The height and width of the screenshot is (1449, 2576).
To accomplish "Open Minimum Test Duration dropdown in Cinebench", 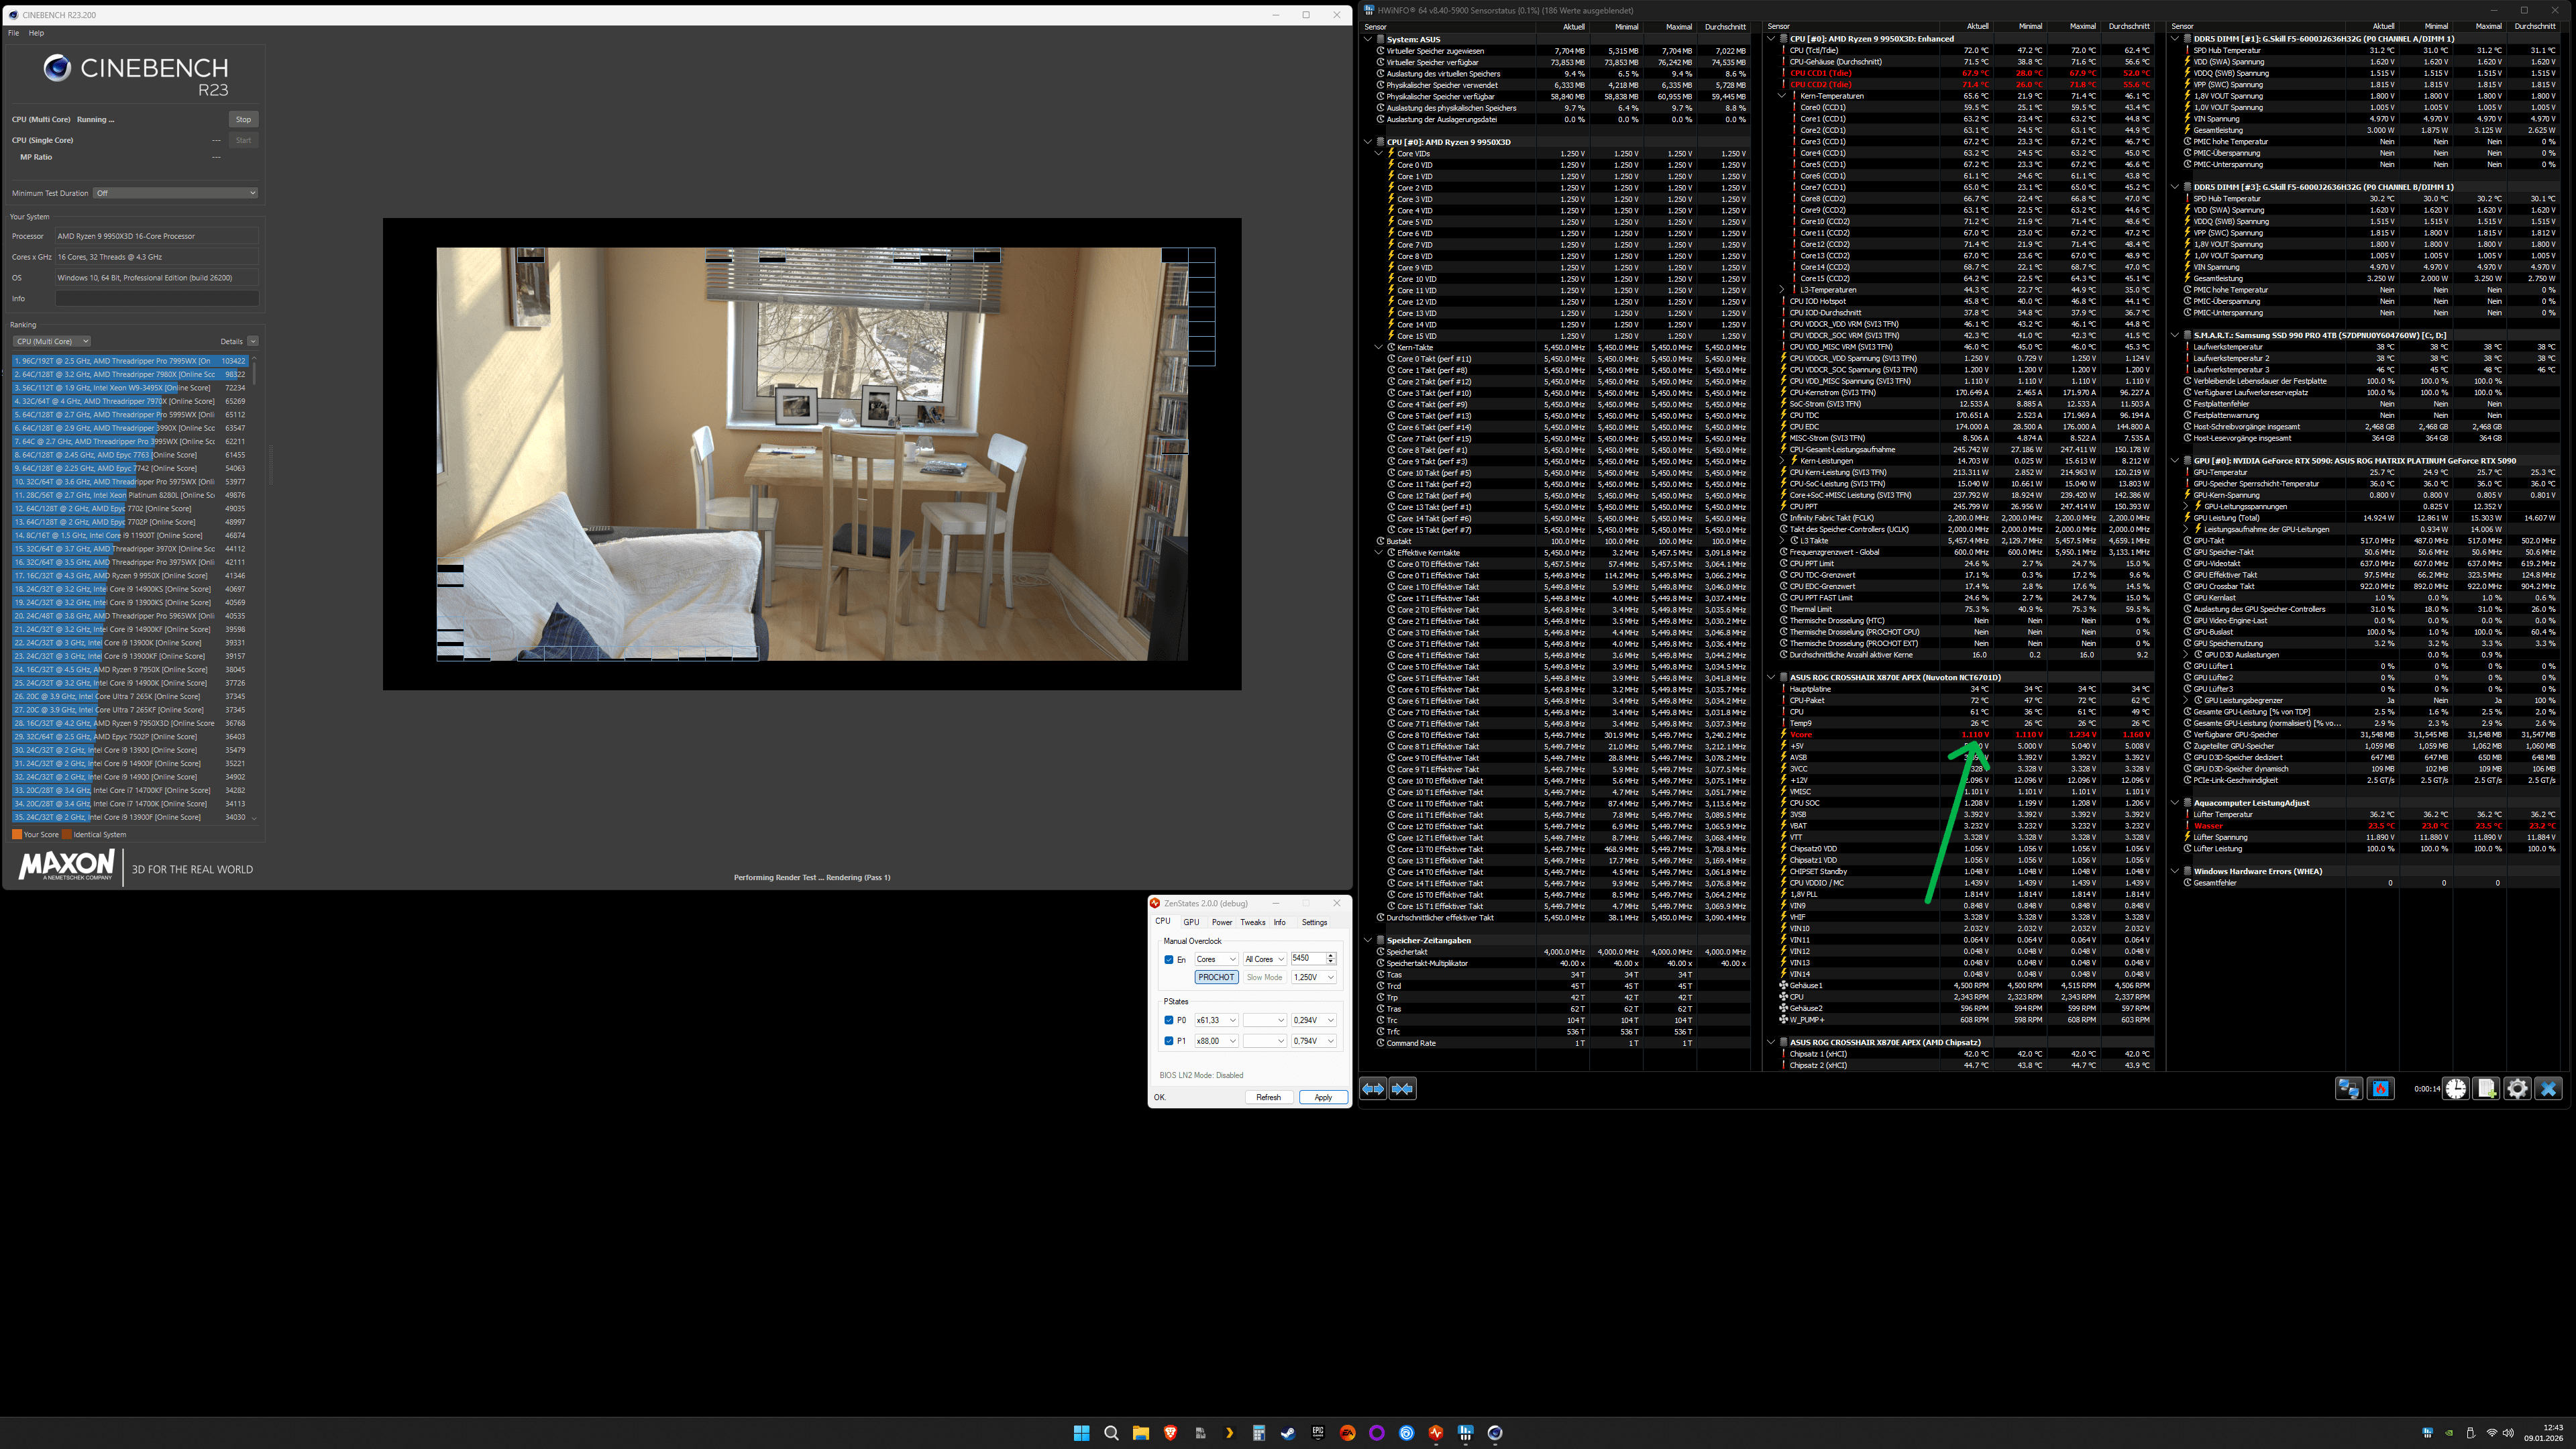I will 175,193.
